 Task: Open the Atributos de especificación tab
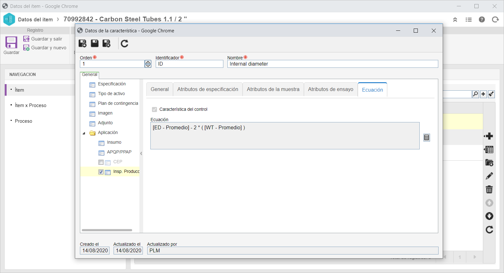pos(208,89)
